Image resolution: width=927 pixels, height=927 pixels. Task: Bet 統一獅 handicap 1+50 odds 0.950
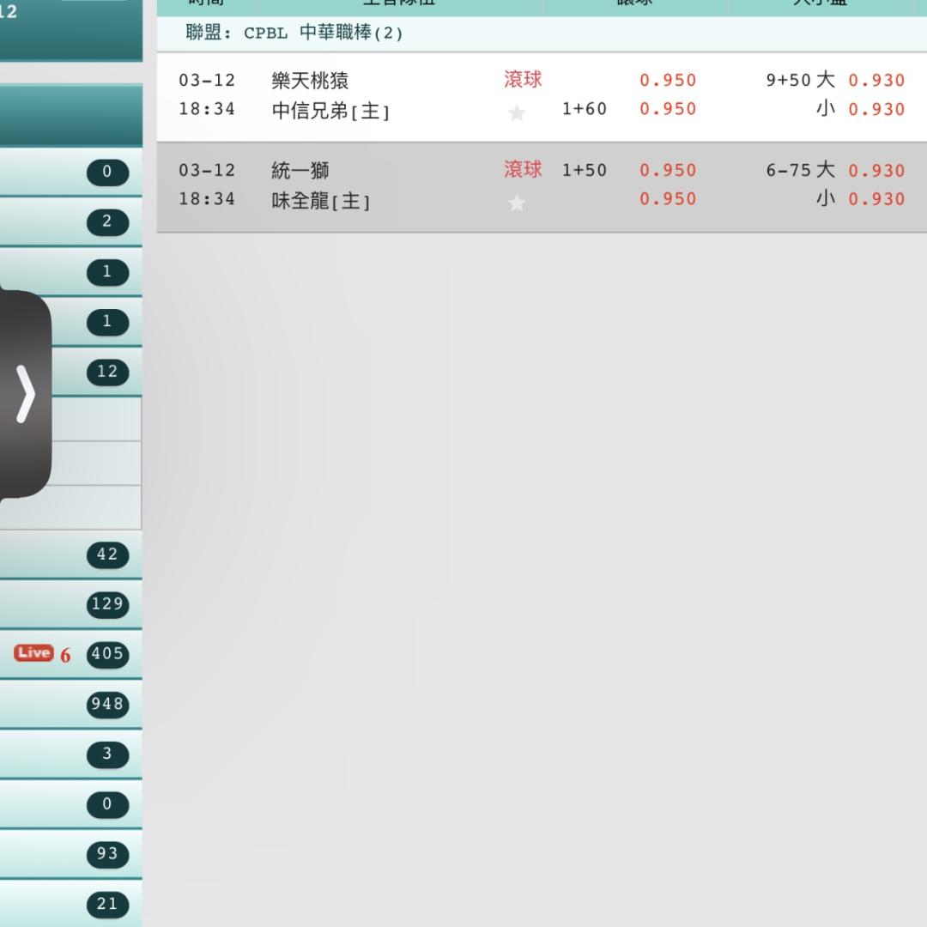pos(668,170)
